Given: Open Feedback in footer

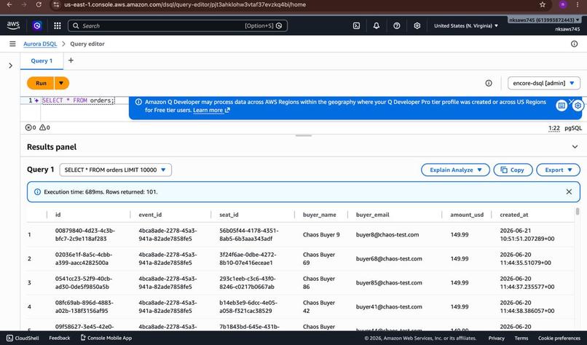Looking at the screenshot, I should click(x=60, y=338).
